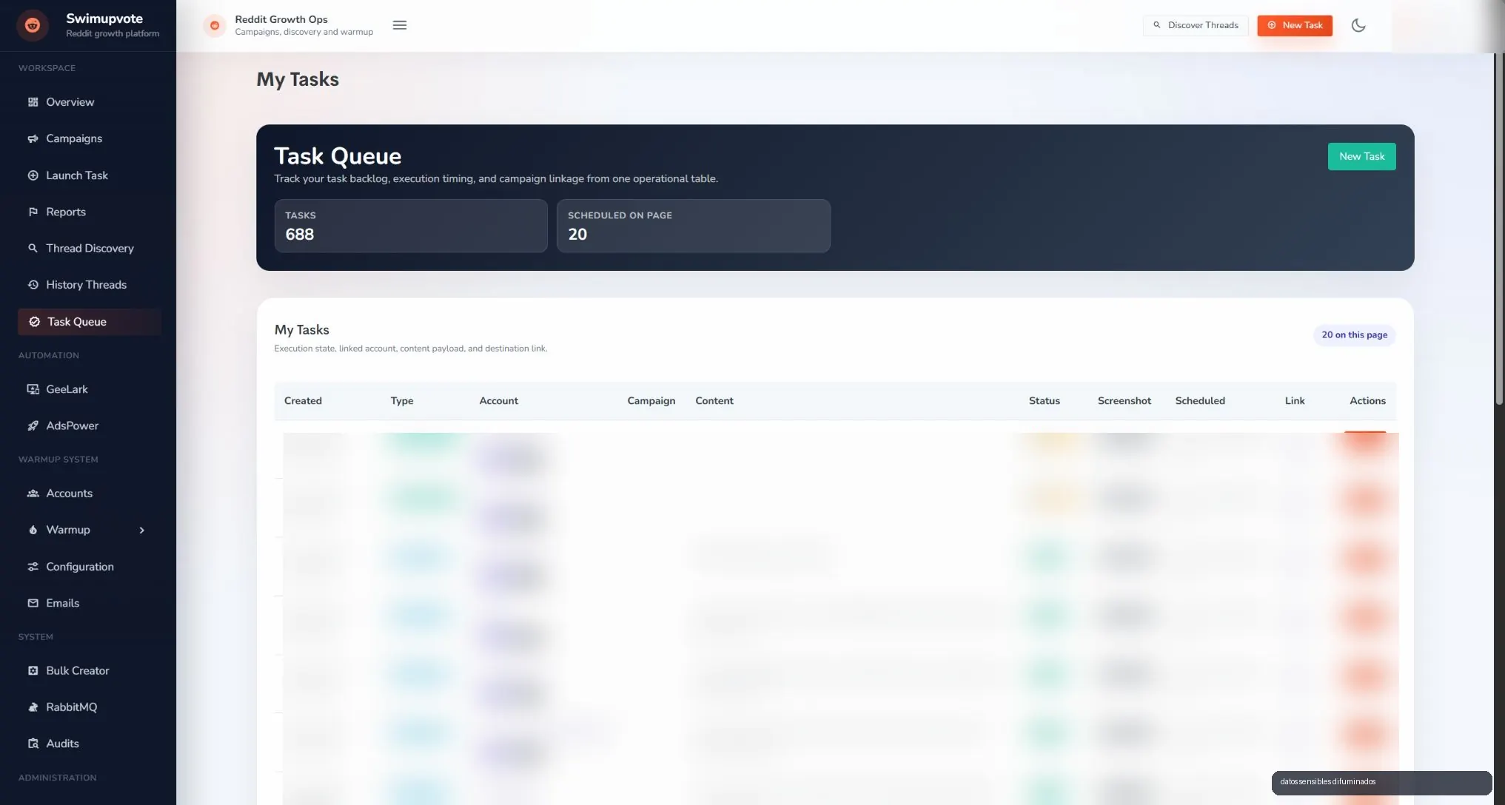Switch to dark mode with moon icon
This screenshot has width=1505, height=805.
pyautogui.click(x=1358, y=25)
